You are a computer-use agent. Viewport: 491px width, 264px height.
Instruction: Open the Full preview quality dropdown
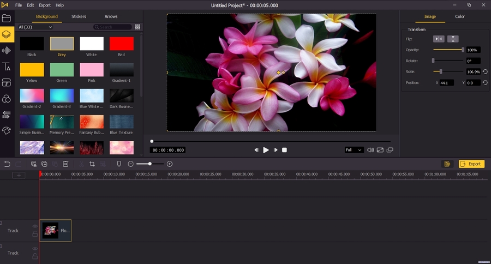(x=354, y=150)
